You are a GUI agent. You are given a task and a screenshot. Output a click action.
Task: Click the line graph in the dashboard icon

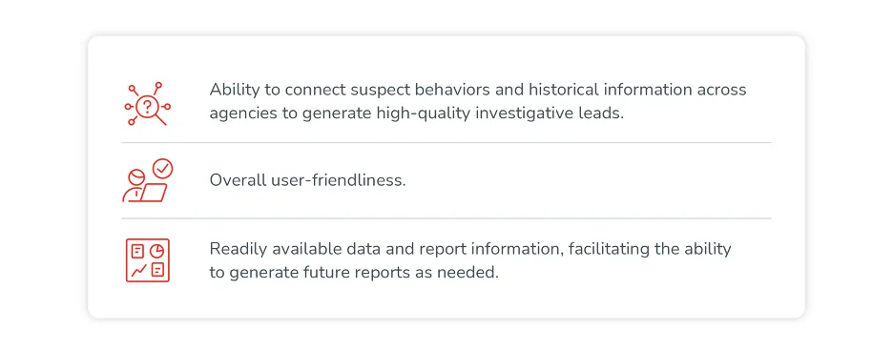(x=138, y=270)
